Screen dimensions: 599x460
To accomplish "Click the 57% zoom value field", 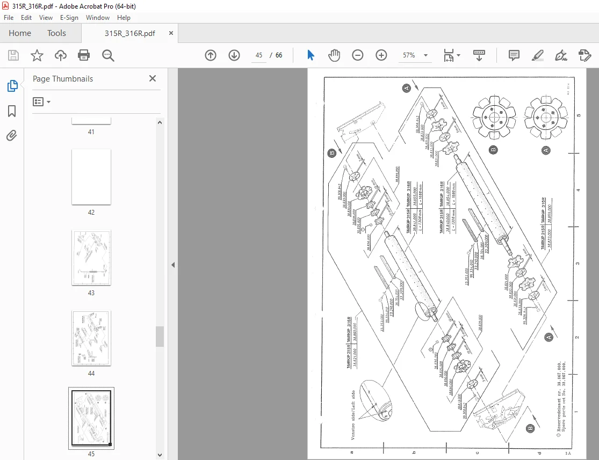I will tap(409, 55).
